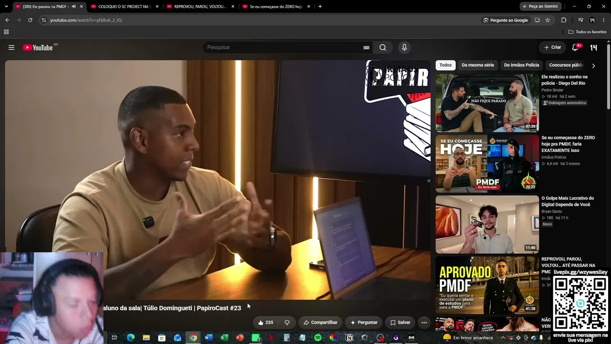Open the 41:38 'APROVADO PMDF' thumbnail
611x344 pixels.
[x=487, y=285]
